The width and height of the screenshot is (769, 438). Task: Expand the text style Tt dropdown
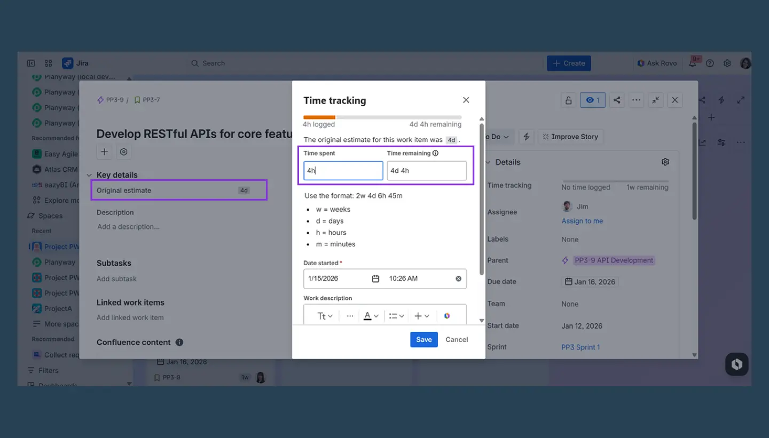(323, 316)
